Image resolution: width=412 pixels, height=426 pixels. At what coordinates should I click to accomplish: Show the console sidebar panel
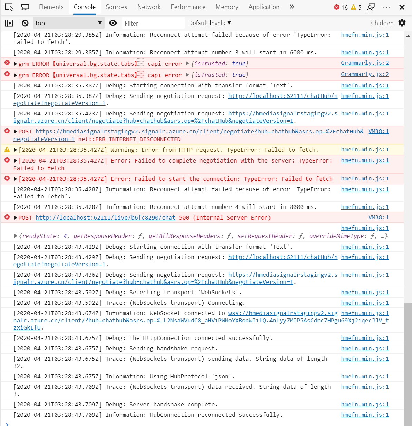pyautogui.click(x=9, y=23)
